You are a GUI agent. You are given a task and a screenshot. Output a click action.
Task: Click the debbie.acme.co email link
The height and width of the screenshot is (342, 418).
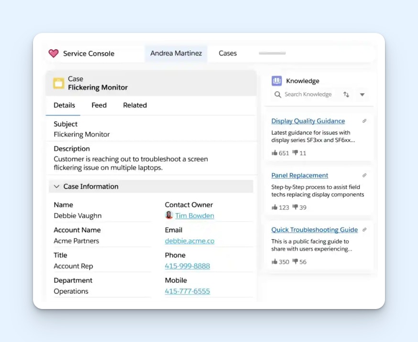pos(189,241)
